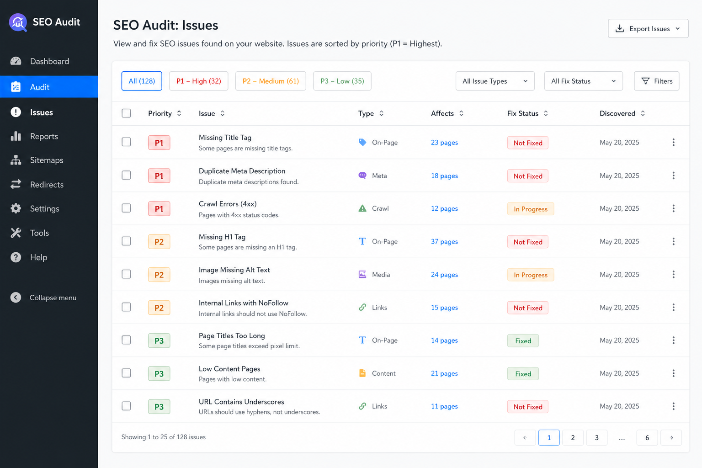This screenshot has height=468, width=702.
Task: Tick the select-all checkbox in header
Action: click(x=126, y=113)
